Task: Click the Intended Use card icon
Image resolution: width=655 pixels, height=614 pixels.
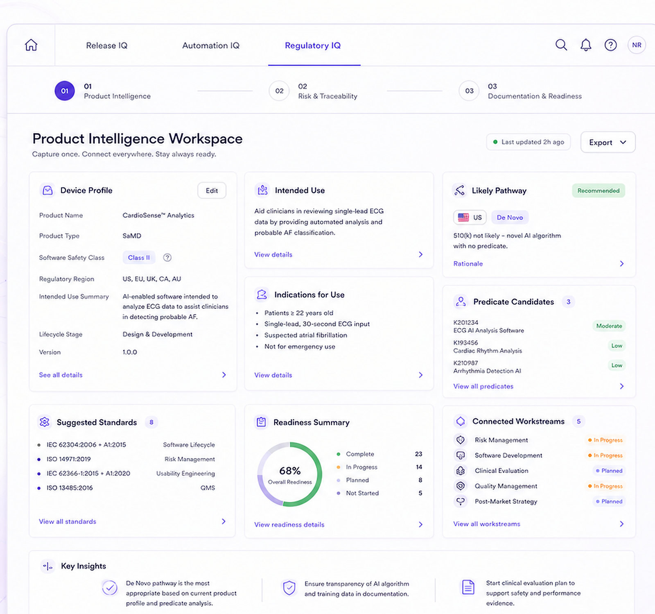Action: (262, 190)
